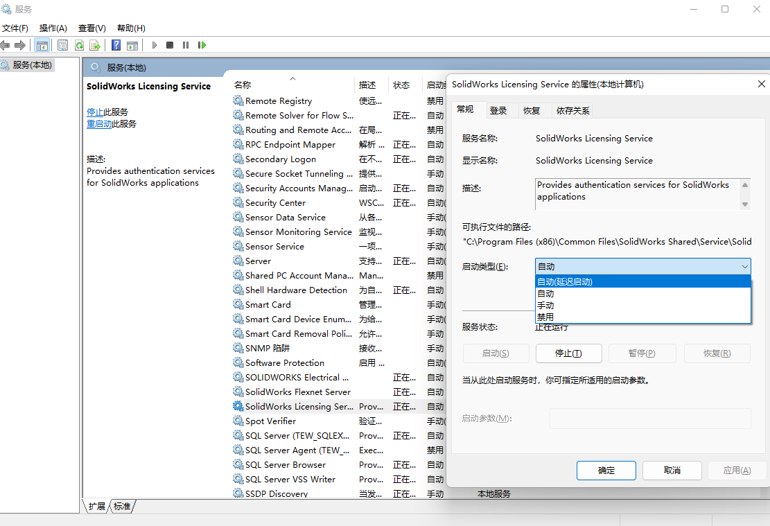This screenshot has height=526, width=770.
Task: Click gear icon of Secondary Logon service
Action: pyautogui.click(x=238, y=159)
